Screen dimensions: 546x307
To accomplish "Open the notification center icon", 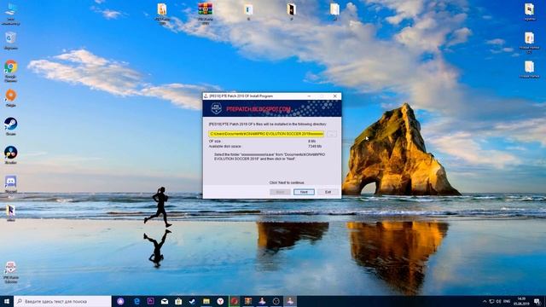I will (537, 301).
